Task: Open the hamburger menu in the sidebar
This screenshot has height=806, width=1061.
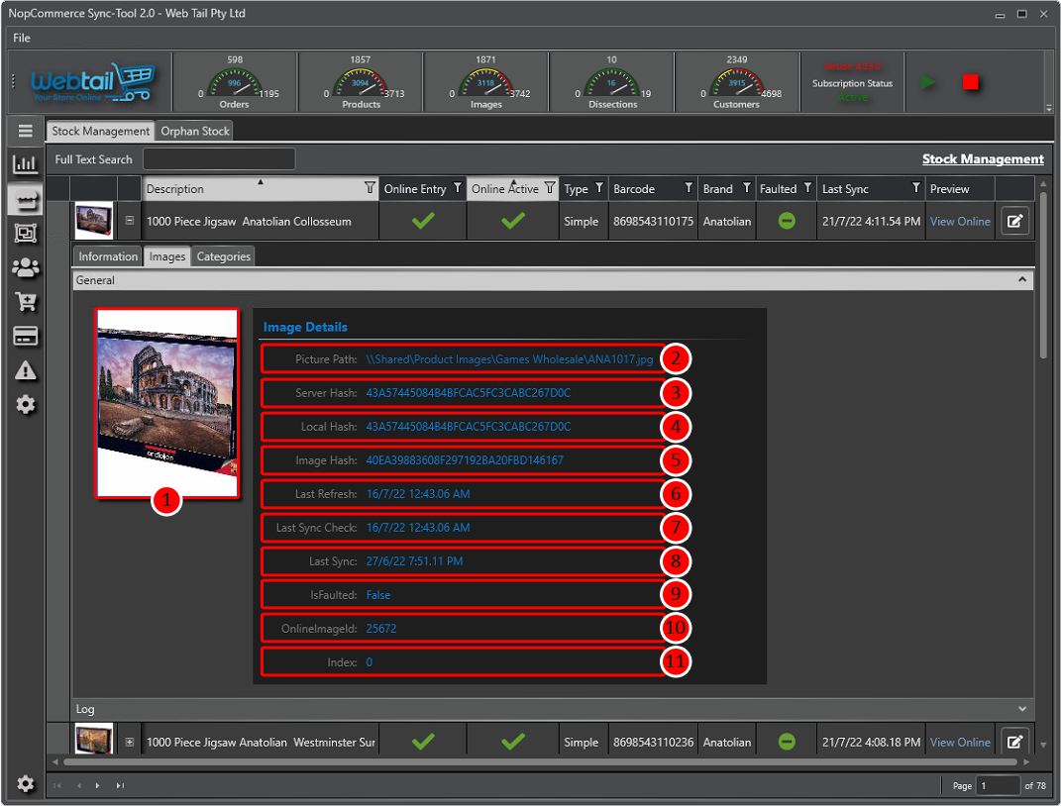Action: (x=26, y=131)
